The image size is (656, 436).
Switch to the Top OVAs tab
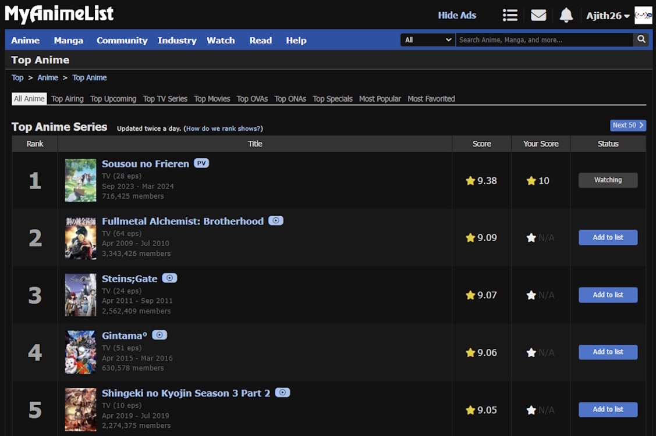(x=252, y=99)
